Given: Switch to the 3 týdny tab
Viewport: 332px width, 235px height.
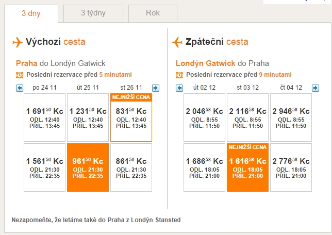Looking at the screenshot, I should [x=93, y=13].
